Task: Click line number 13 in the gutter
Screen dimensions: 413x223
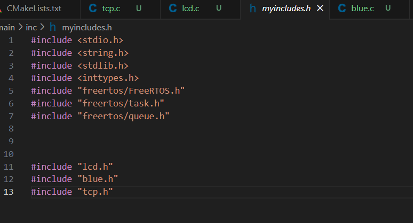Action: (x=9, y=192)
